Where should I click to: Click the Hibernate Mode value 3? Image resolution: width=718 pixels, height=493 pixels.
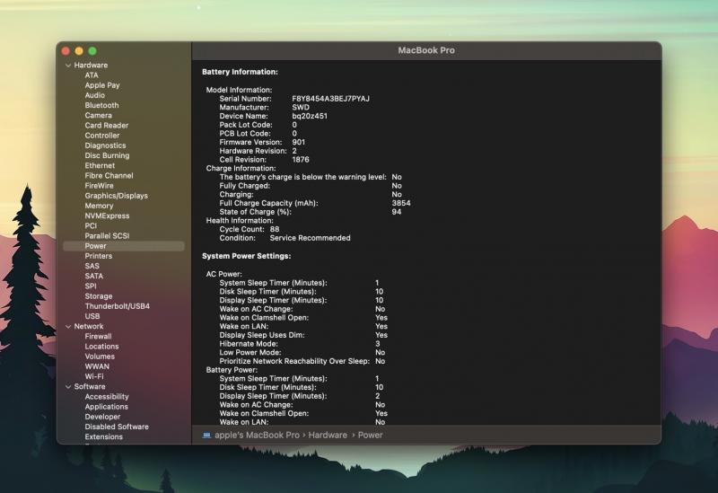pyautogui.click(x=378, y=344)
